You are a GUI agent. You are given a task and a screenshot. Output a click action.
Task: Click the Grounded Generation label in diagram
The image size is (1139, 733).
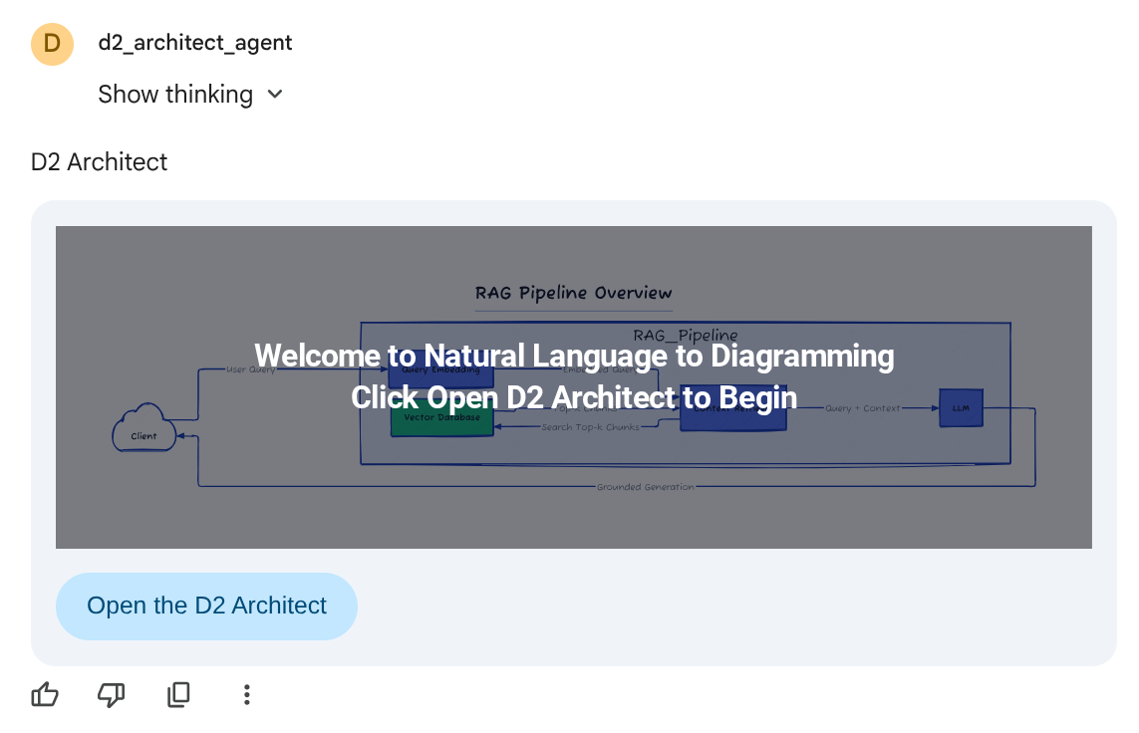(x=645, y=487)
